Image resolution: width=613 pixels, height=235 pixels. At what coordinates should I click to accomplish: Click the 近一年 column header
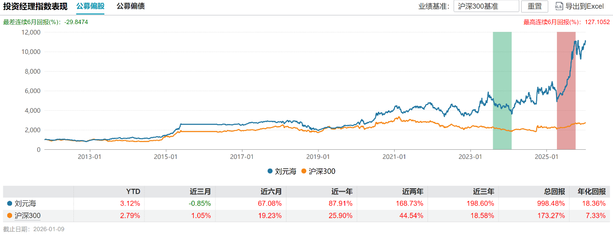[x=342, y=191]
